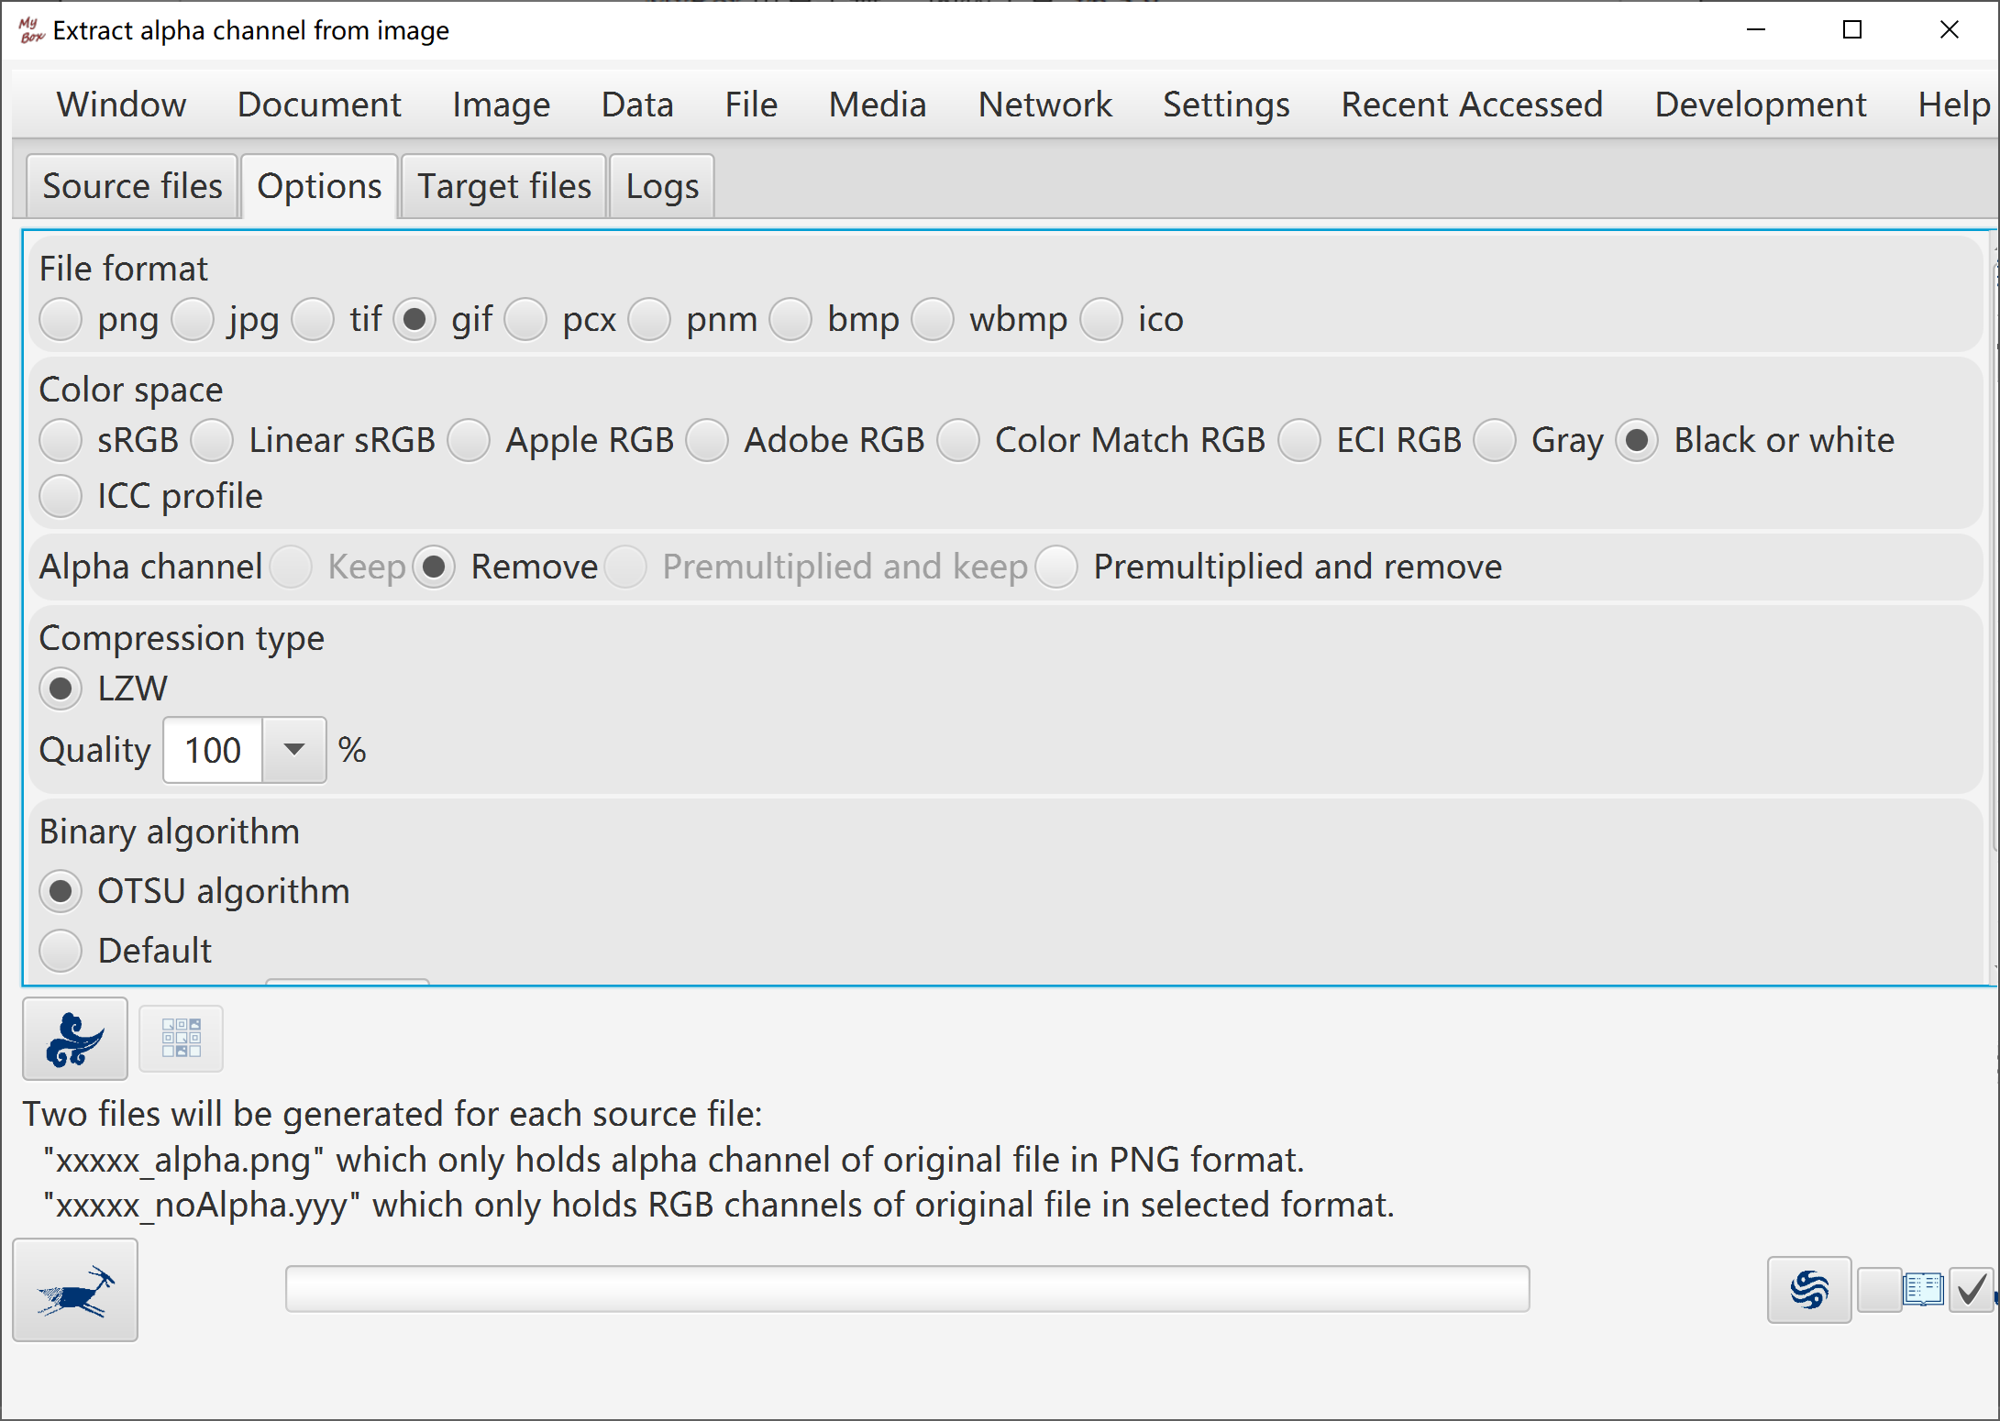The image size is (2000, 1421).
Task: Click the MyBox logo in title bar
Action: pos(31,30)
